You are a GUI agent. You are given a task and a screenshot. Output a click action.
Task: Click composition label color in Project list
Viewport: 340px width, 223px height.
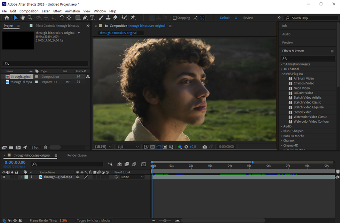coord(36,76)
